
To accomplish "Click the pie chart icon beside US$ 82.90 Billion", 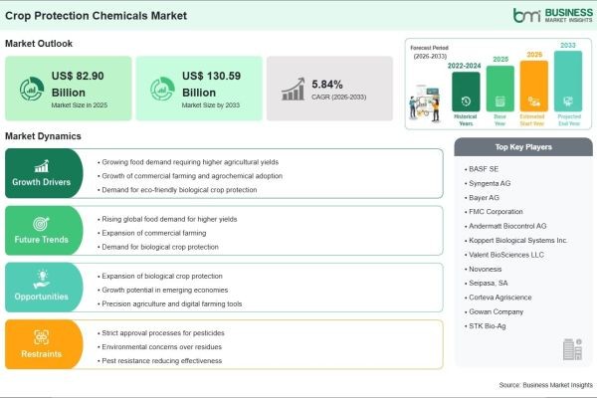I will 32,89.
